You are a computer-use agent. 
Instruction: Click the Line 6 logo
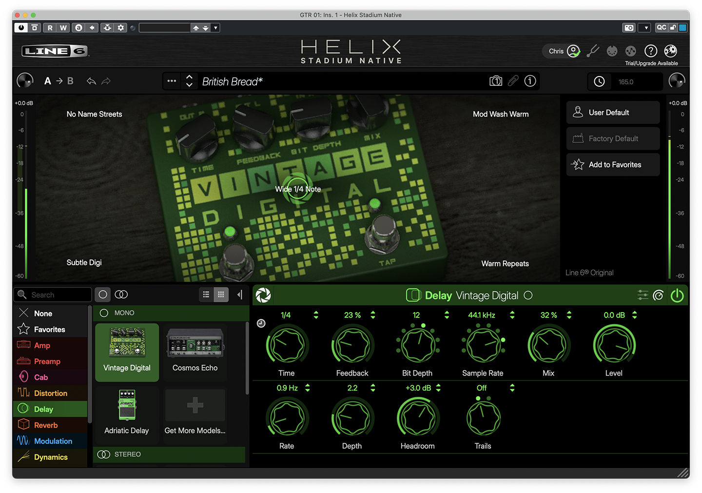coord(55,51)
